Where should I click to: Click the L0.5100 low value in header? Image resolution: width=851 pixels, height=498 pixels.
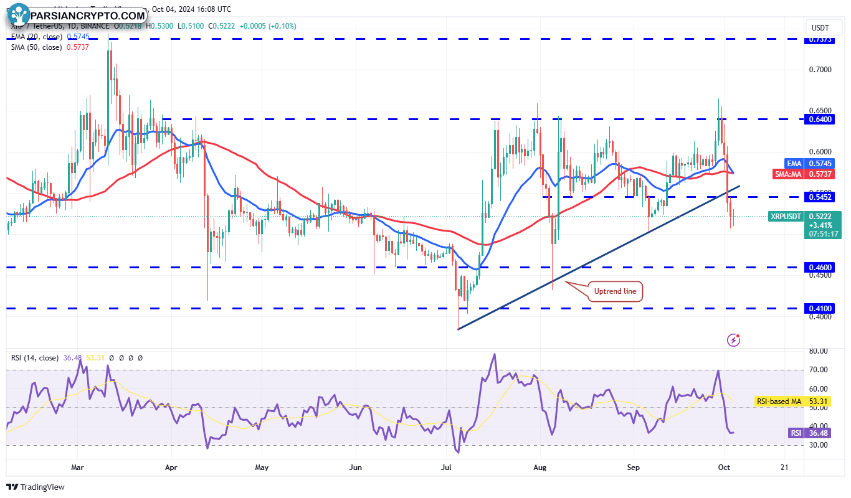click(191, 26)
